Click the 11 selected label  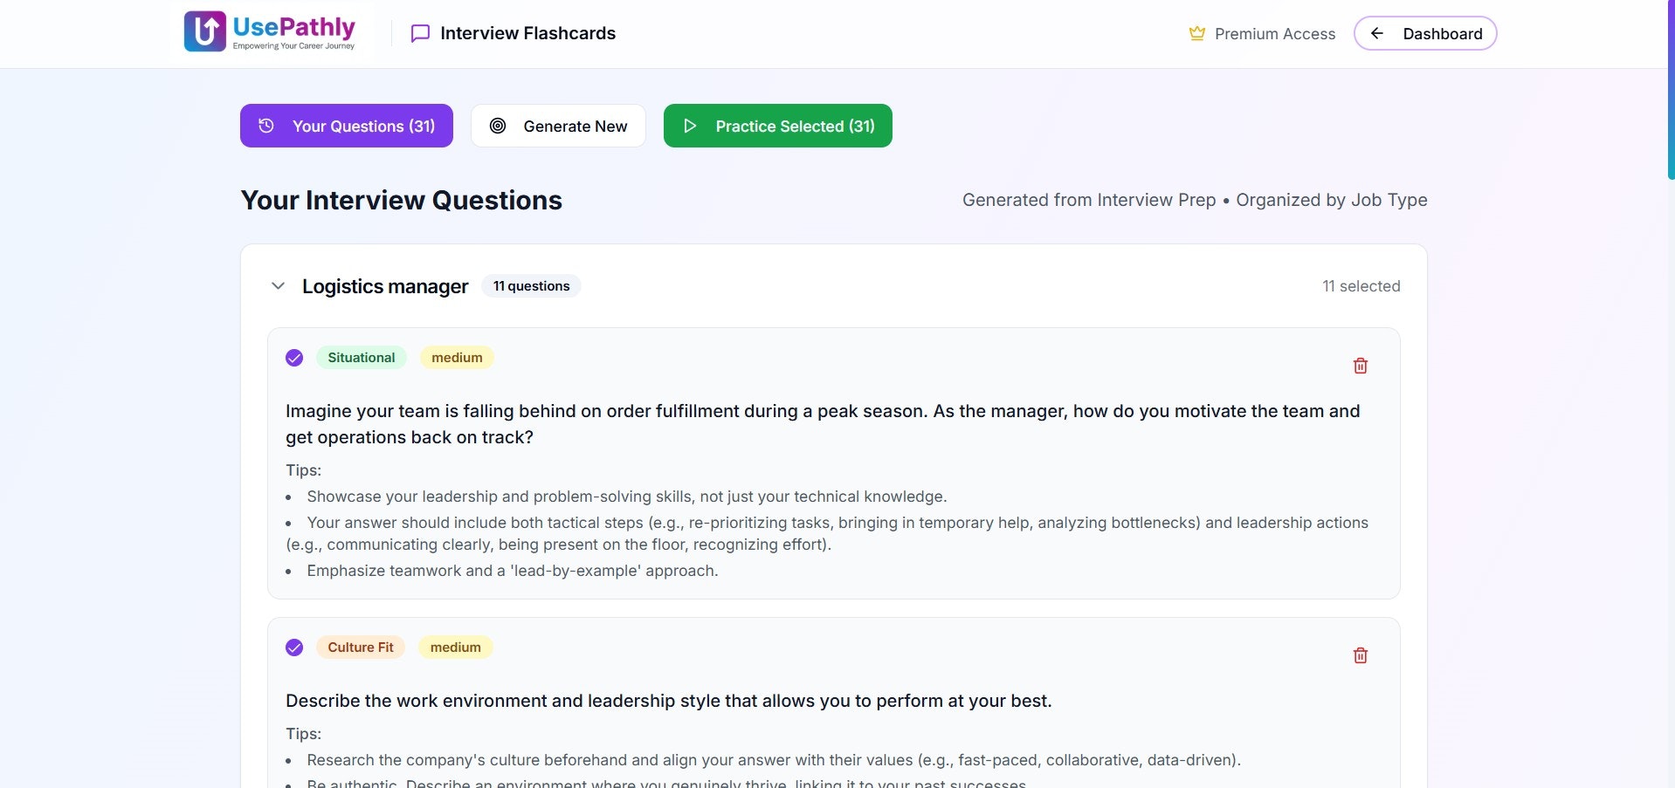tap(1361, 286)
